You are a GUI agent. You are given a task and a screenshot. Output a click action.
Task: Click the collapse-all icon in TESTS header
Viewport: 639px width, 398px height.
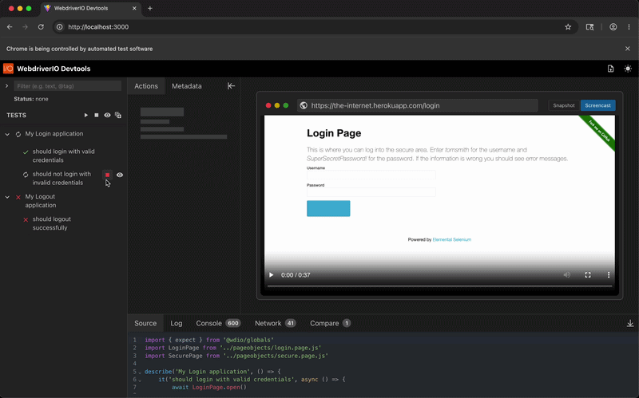(118, 115)
